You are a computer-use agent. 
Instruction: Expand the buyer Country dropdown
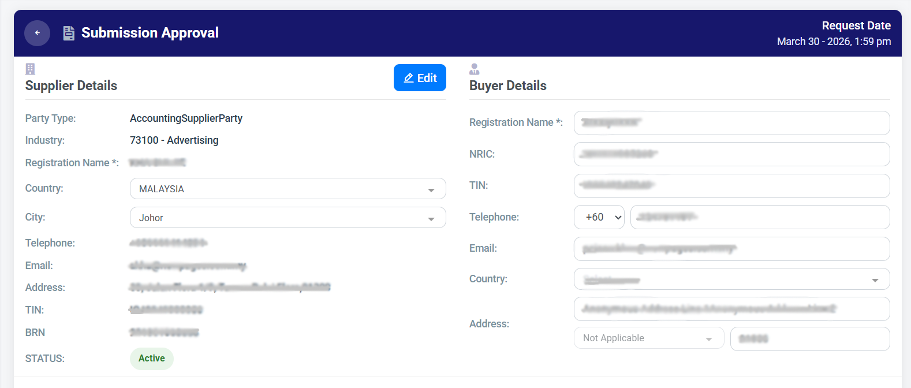click(731, 279)
